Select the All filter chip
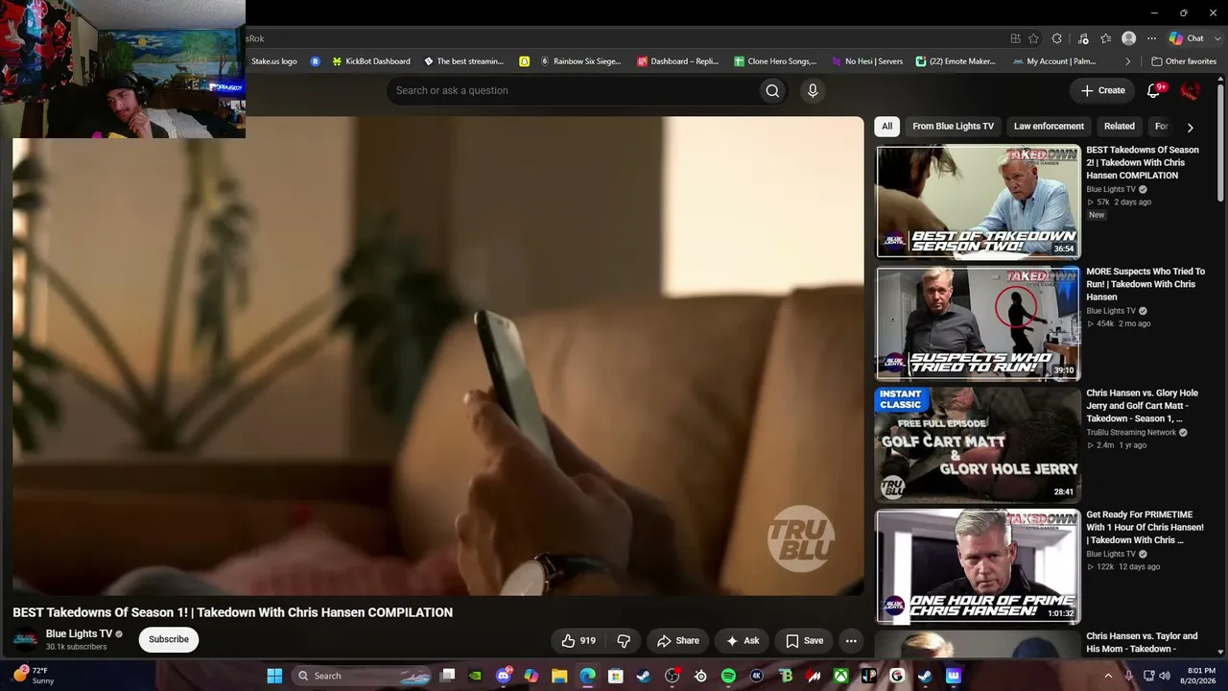 pyautogui.click(x=887, y=126)
